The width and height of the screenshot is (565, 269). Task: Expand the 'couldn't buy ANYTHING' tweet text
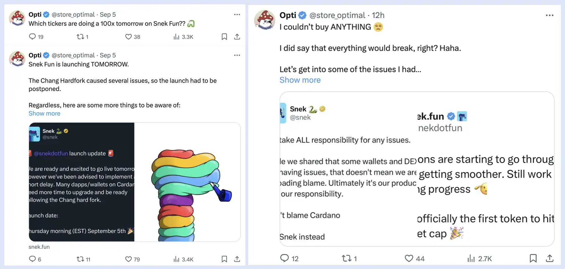tap(300, 80)
